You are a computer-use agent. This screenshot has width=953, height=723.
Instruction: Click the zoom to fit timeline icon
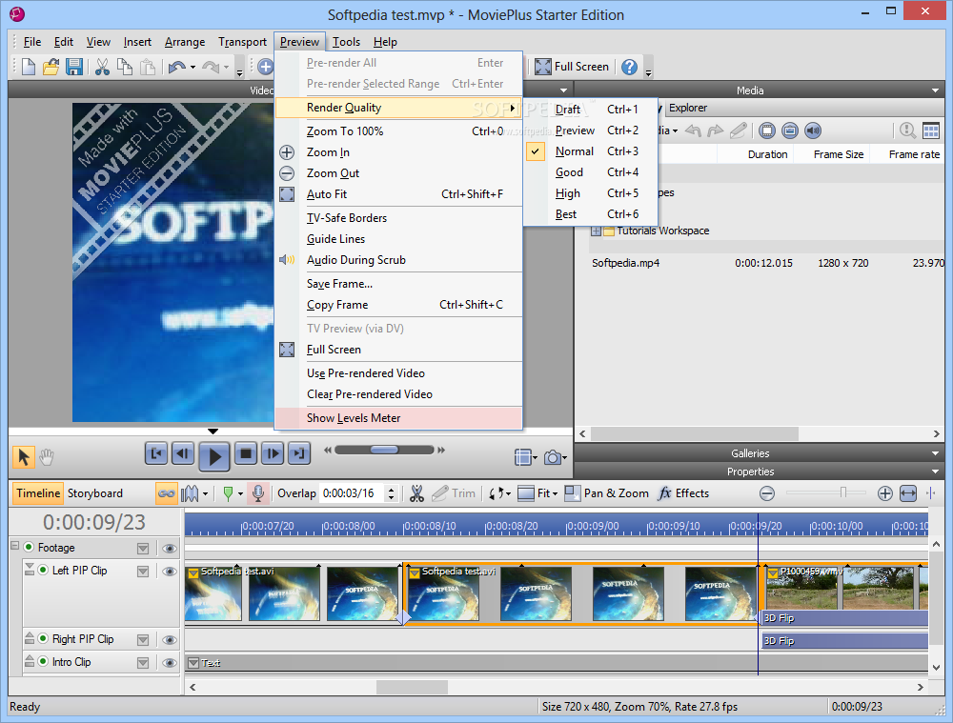point(908,493)
